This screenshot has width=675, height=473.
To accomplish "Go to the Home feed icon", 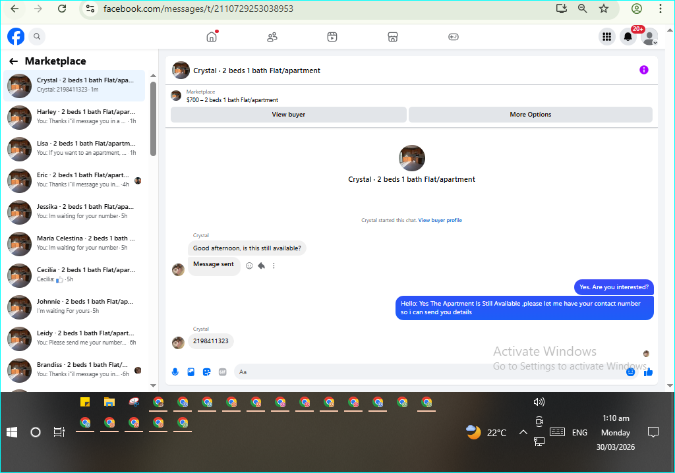I will coord(212,37).
